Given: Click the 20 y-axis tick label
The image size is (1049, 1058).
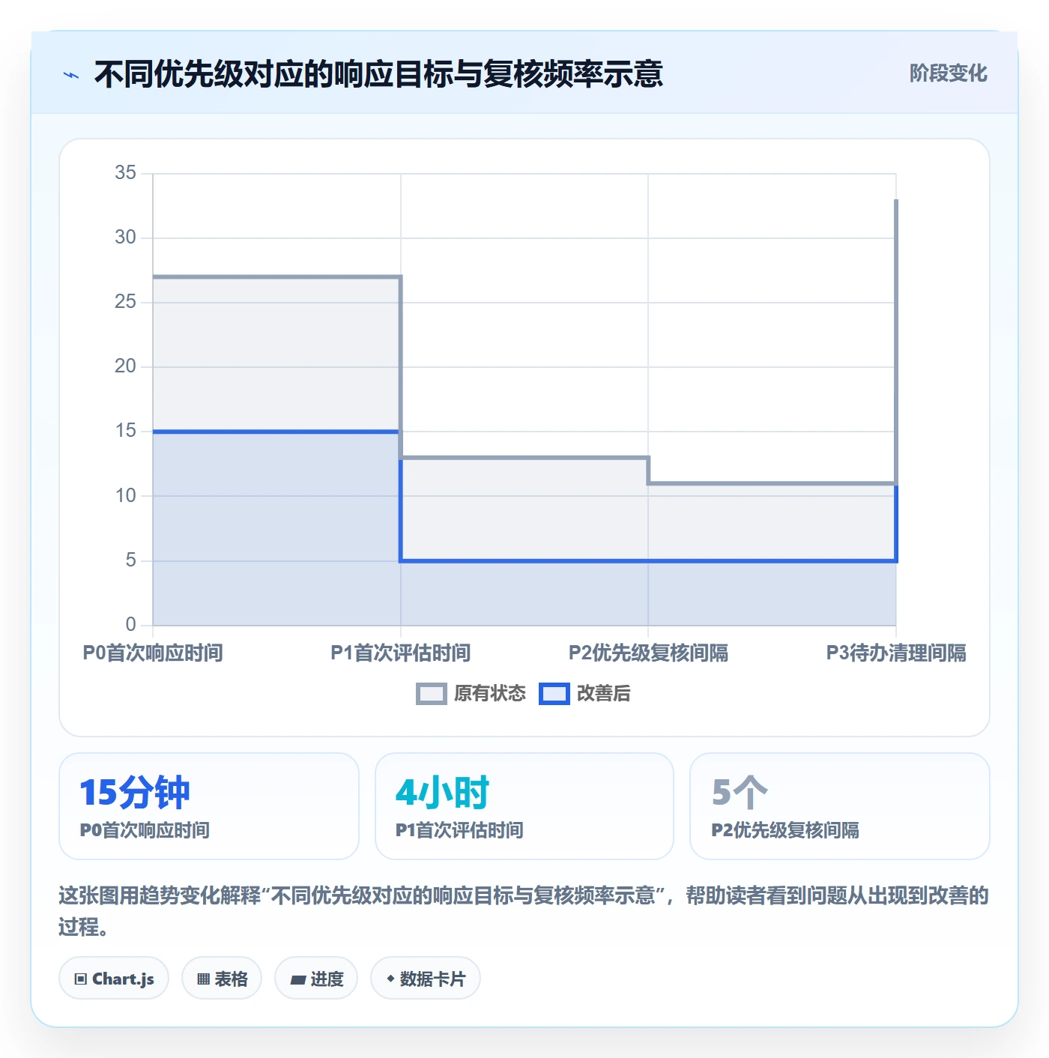Looking at the screenshot, I should (125, 366).
